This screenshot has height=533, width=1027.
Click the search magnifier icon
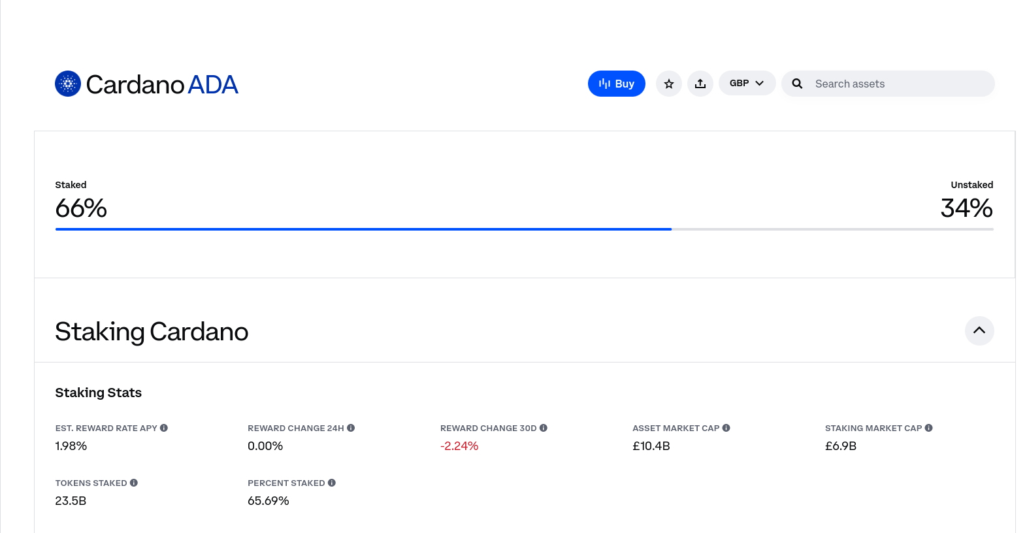797,84
